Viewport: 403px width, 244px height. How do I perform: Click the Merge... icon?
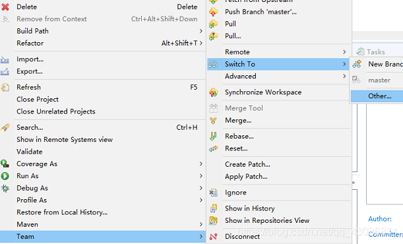point(213,120)
